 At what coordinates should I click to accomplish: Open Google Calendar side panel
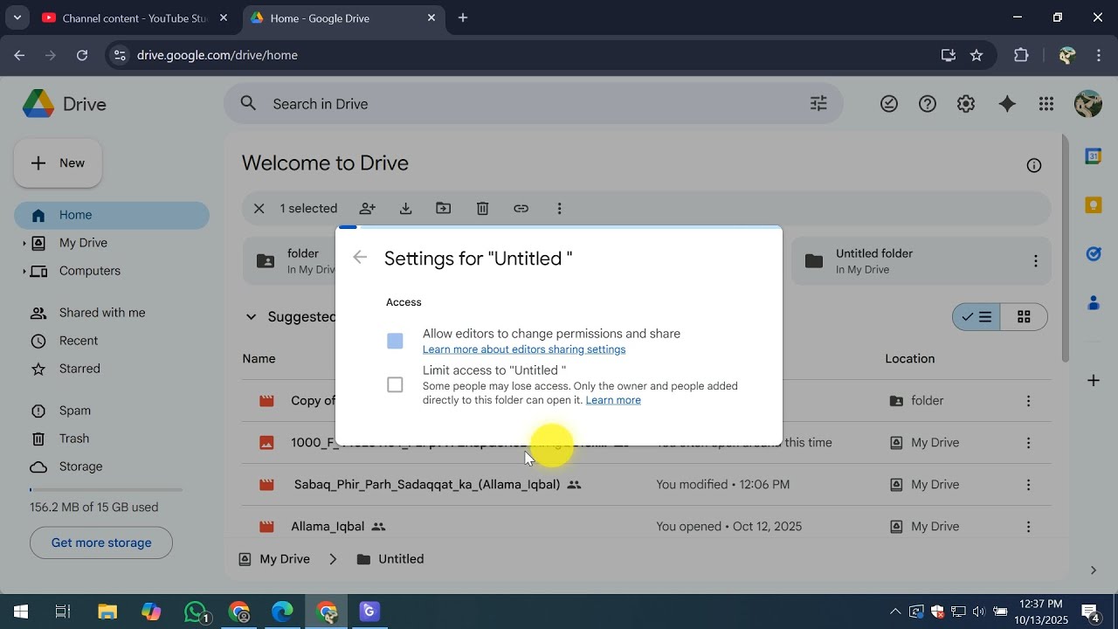coord(1093,156)
